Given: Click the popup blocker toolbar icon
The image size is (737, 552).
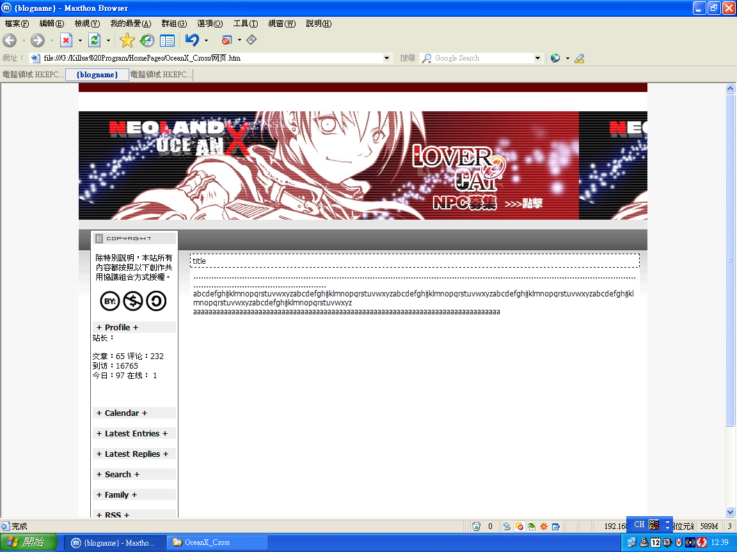Looking at the screenshot, I should pos(227,40).
